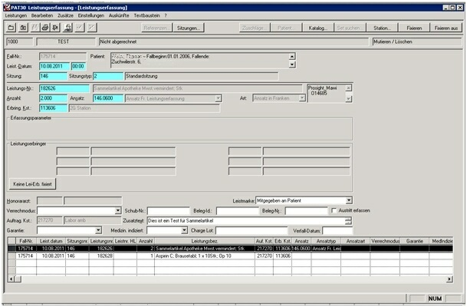Viewport: 467px width, 307px height.
Task: Click the Katalog... button
Action: [x=318, y=28]
